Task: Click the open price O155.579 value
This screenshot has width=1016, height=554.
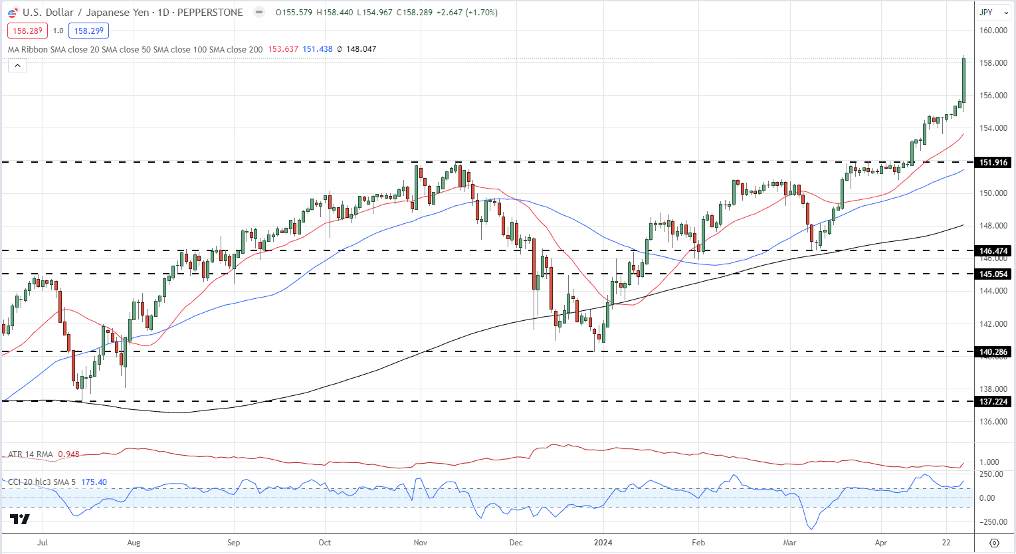Action: 294,13
